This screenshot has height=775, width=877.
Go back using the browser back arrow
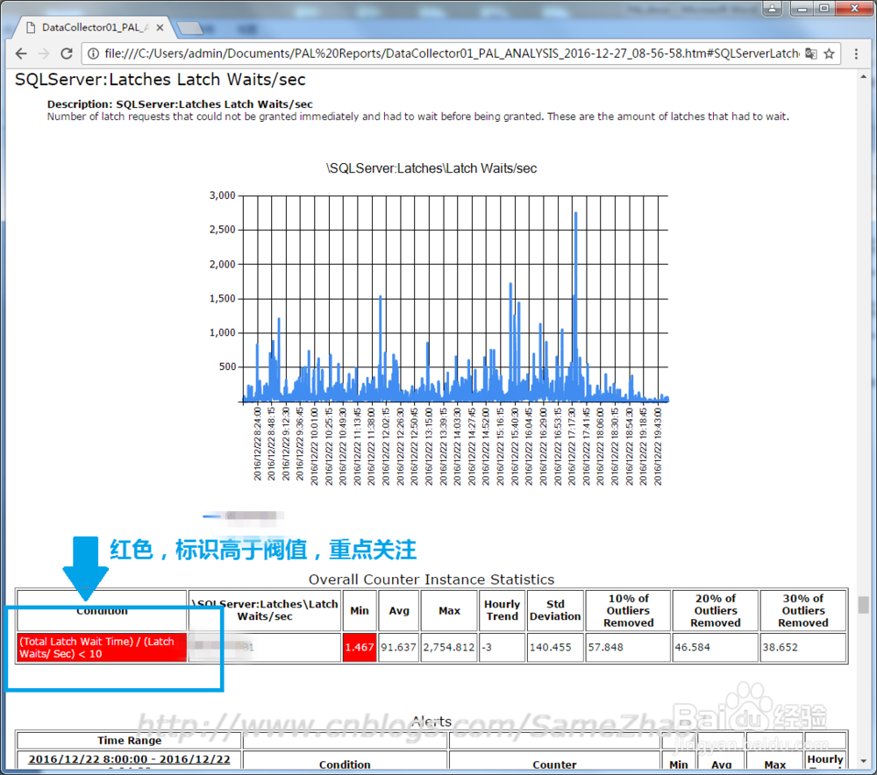(x=21, y=53)
